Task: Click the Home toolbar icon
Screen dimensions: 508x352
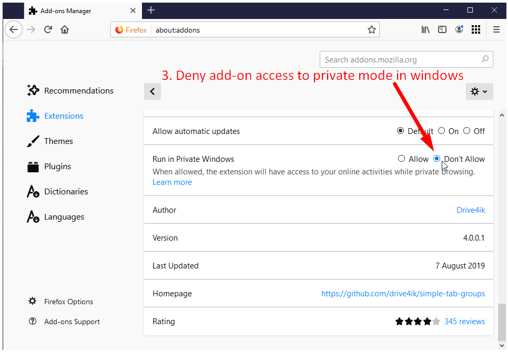Action: (65, 30)
